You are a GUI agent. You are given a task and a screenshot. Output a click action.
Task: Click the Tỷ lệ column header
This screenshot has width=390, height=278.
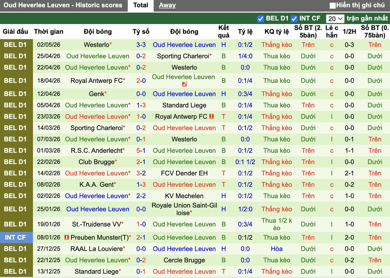point(245,32)
